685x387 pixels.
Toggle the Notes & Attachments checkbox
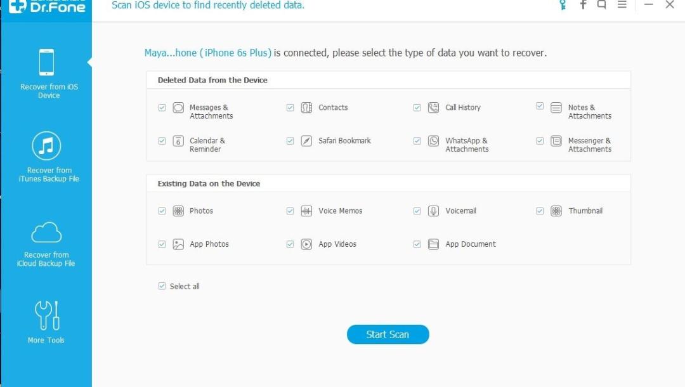(540, 106)
